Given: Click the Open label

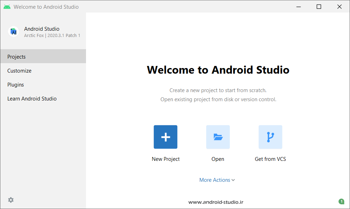Looking at the screenshot, I should [x=218, y=159].
